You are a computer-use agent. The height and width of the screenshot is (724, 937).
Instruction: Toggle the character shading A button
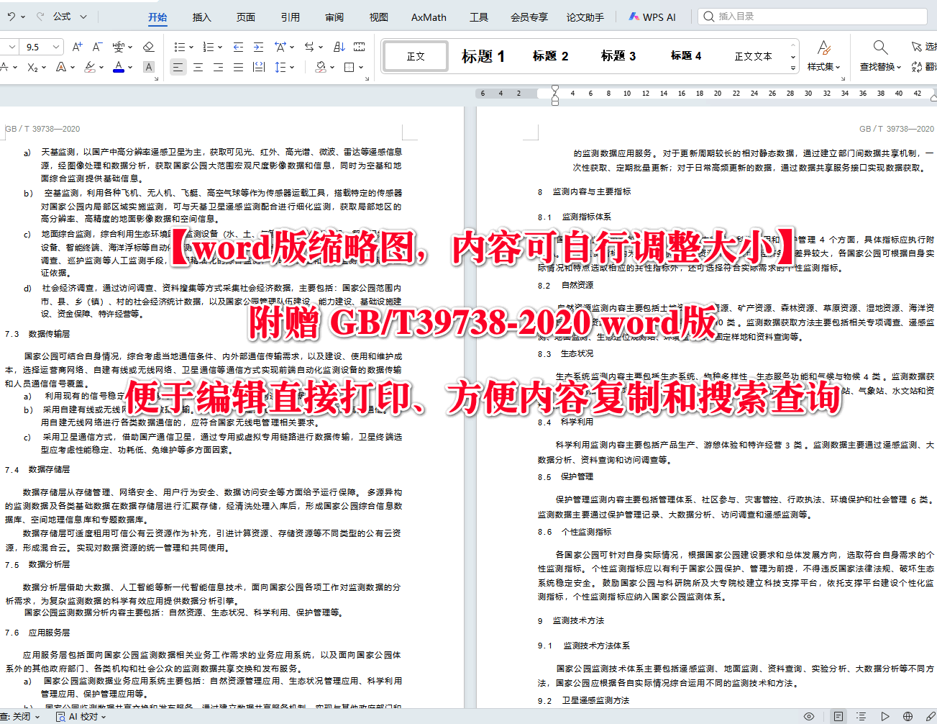point(149,67)
